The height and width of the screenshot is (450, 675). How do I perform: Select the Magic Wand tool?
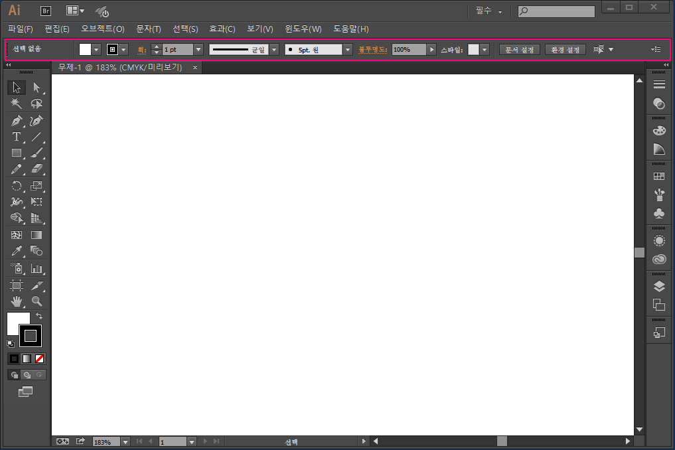[x=17, y=104]
